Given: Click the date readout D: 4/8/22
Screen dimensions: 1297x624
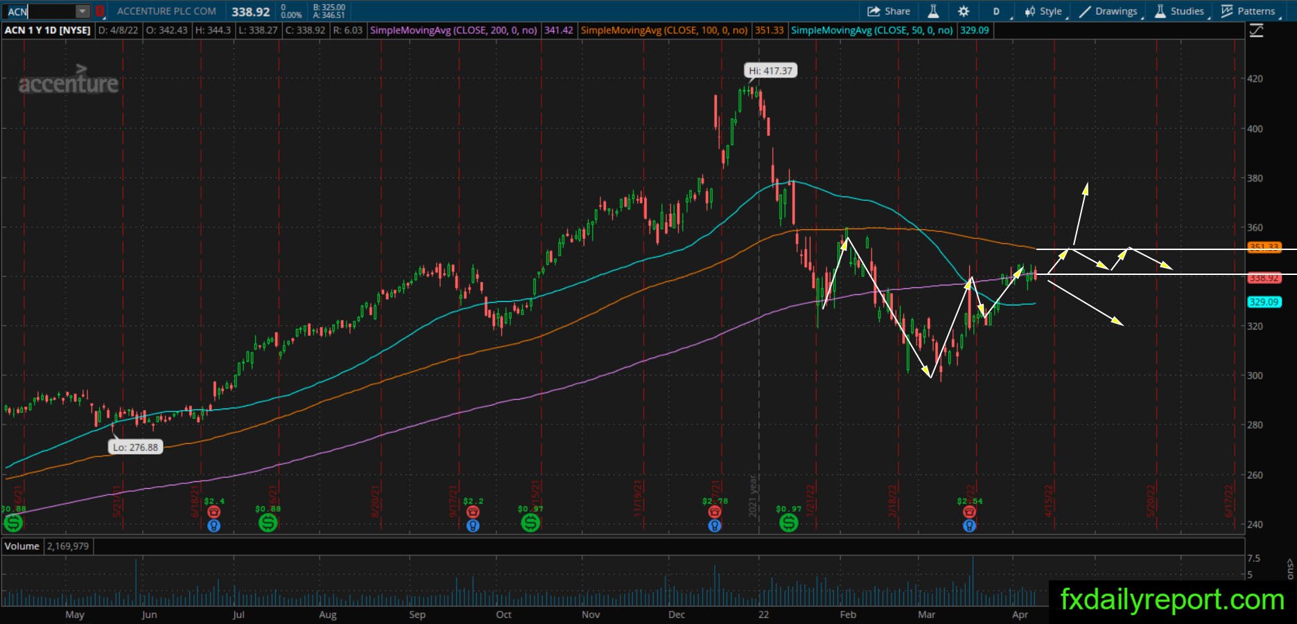Looking at the screenshot, I should click(x=119, y=30).
